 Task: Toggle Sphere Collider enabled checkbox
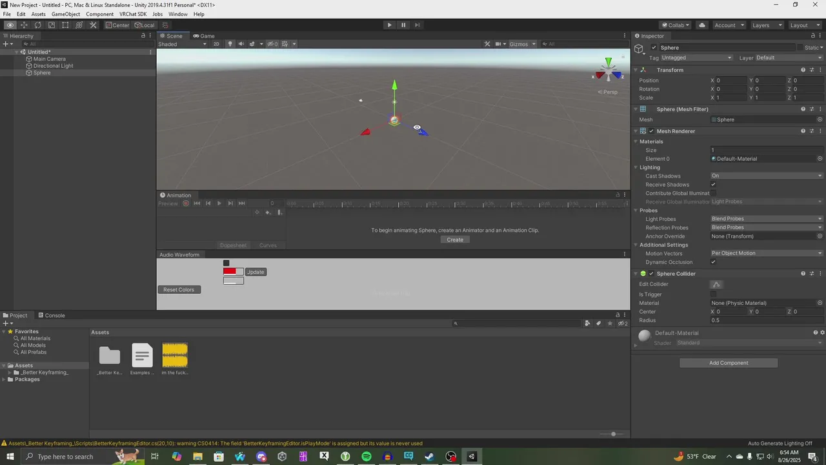pyautogui.click(x=651, y=274)
